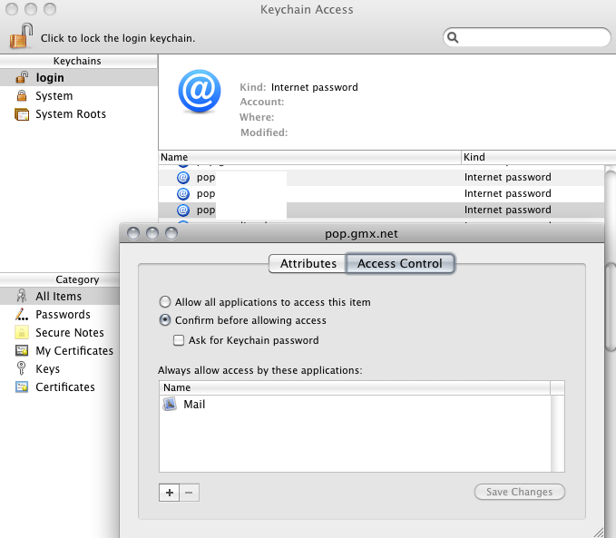Click the Save Changes button
This screenshot has width=616, height=538.
(519, 492)
